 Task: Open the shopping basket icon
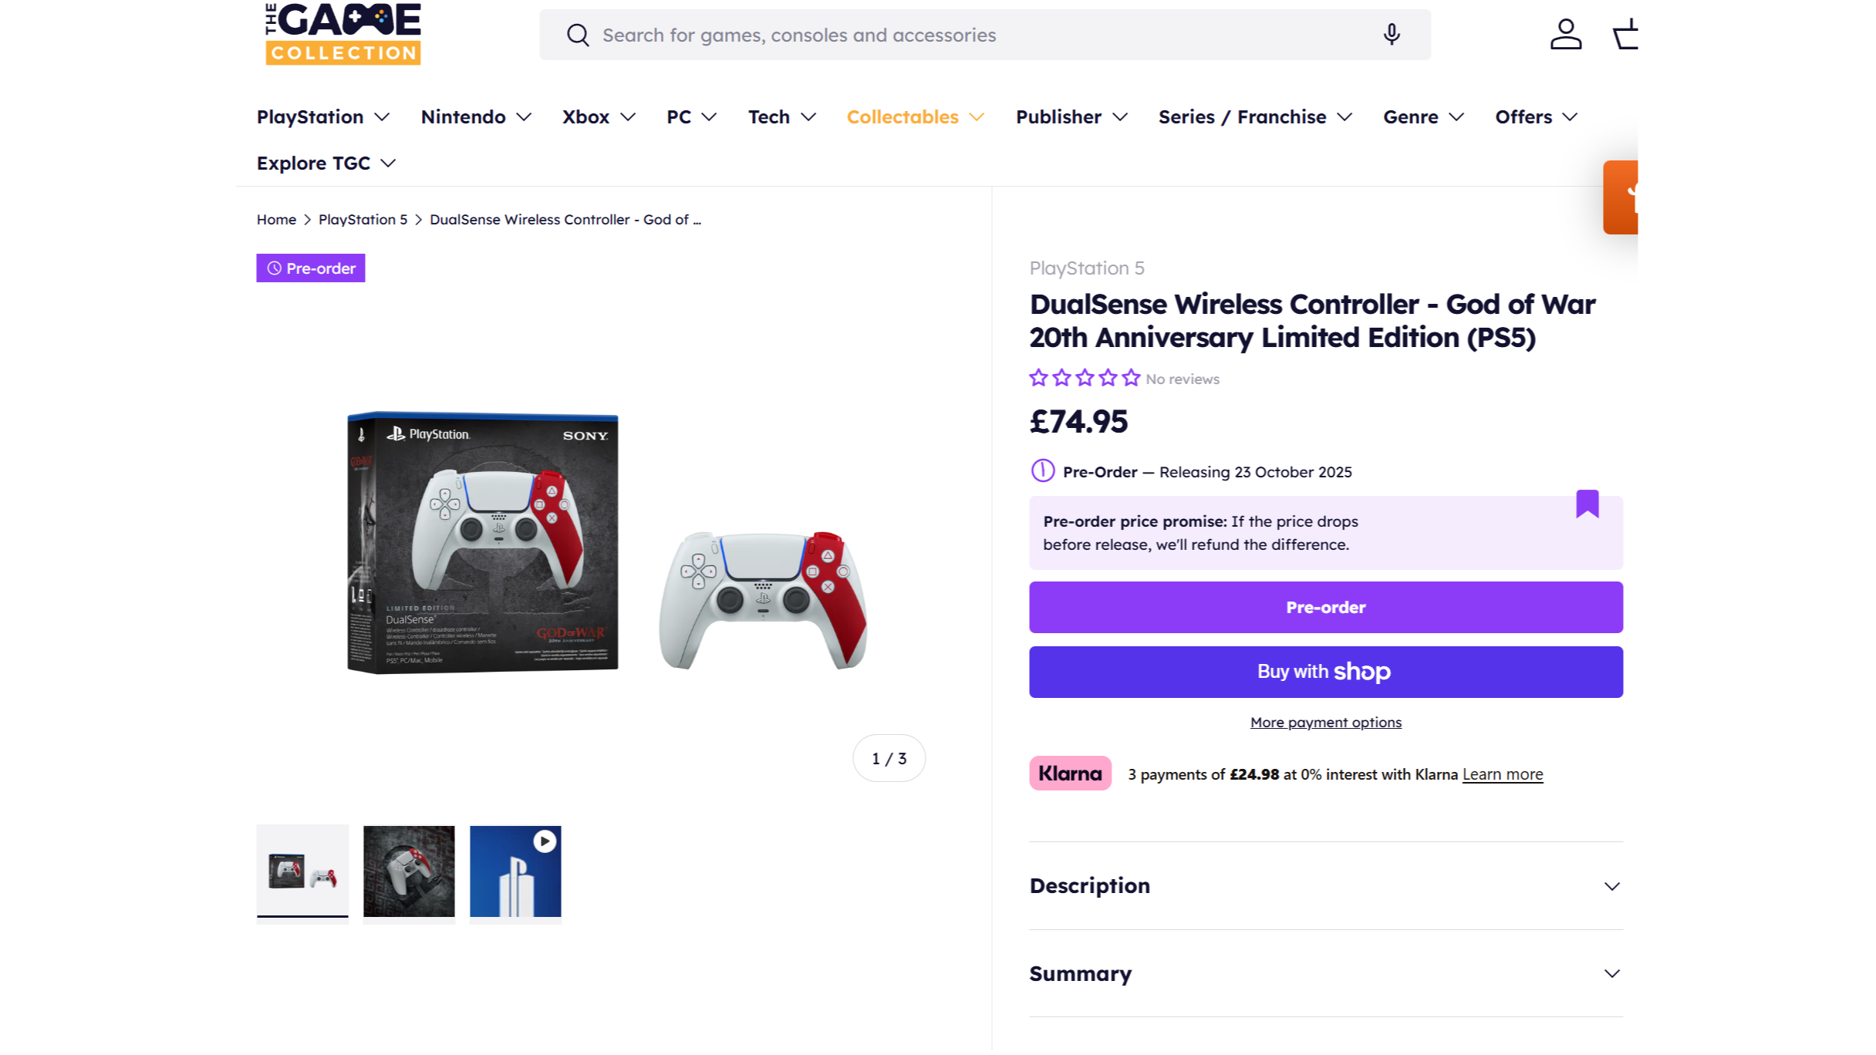coord(1625,35)
